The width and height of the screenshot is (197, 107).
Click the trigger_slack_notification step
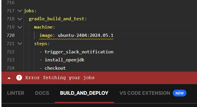pos(79,52)
